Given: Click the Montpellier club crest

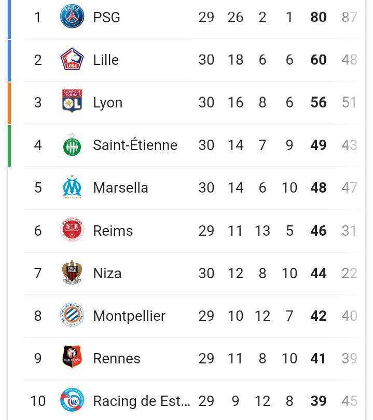Looking at the screenshot, I should 72,315.
